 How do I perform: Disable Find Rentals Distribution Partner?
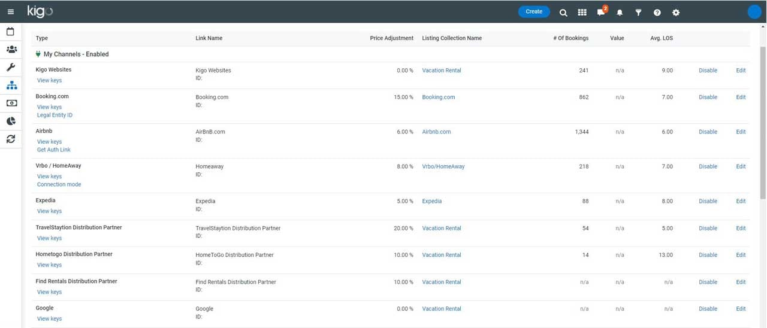708,282
